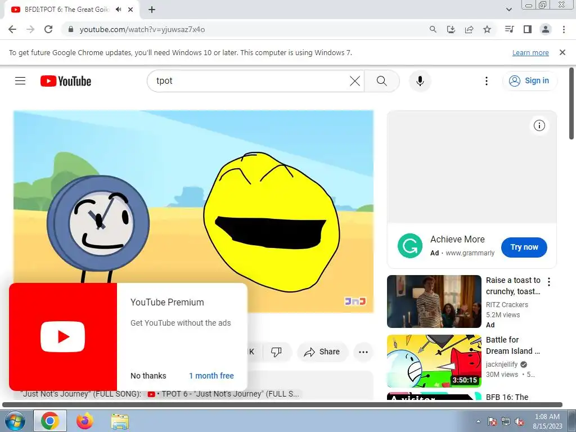Click the zoom magnifier icon in address bar
The height and width of the screenshot is (432, 576).
point(433,29)
